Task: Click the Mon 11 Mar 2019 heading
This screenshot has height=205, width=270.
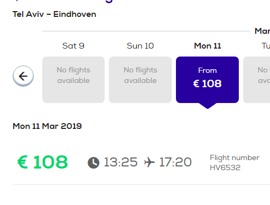Action: 47,126
